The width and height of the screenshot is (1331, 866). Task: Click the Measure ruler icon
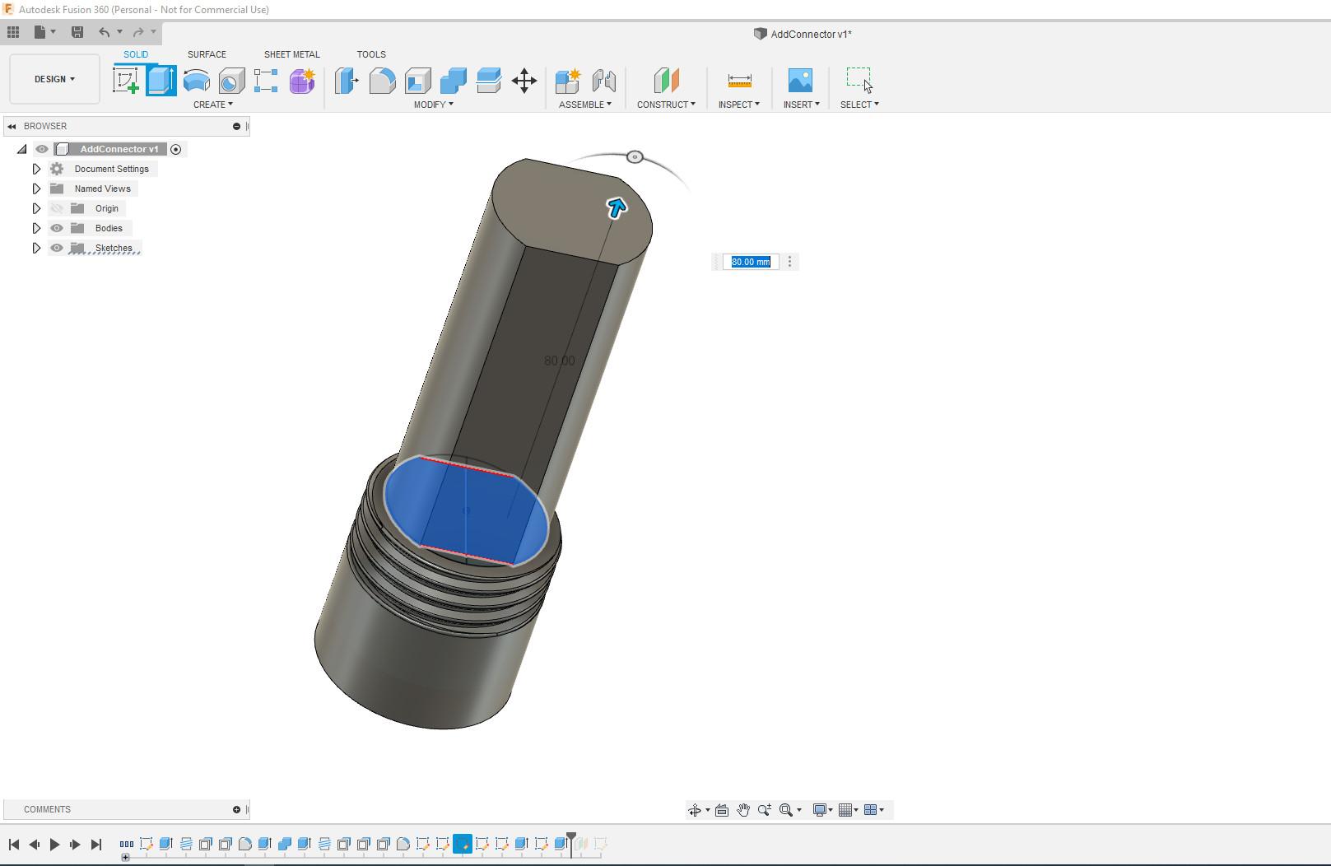tap(739, 81)
